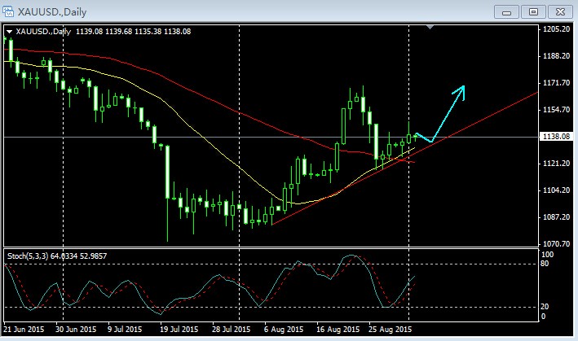Click the 19 Jul 2015 date label
This screenshot has height=341, width=578.
[x=179, y=330]
